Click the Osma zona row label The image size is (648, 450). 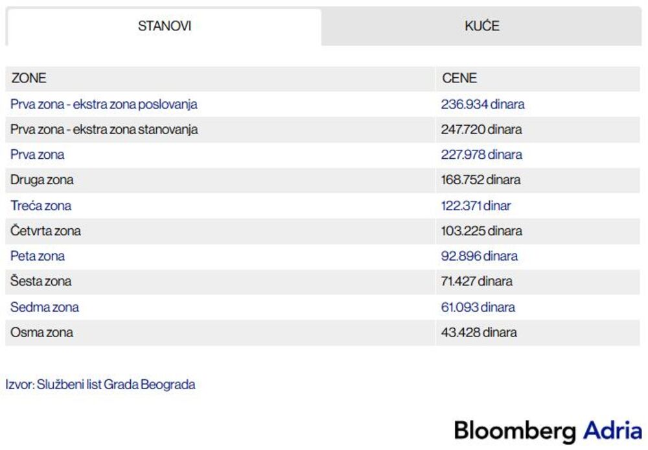(41, 333)
